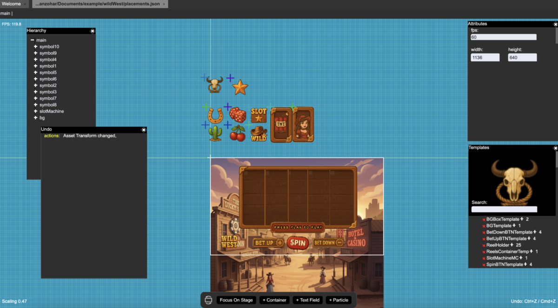Expand the bg node in Hierarchy
The image size is (558, 308).
(x=35, y=118)
